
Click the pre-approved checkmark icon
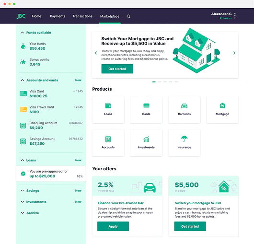click(x=23, y=174)
